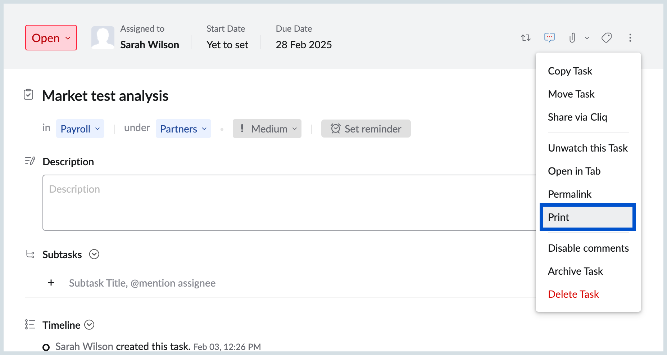Select Print from the options menu
This screenshot has width=667, height=355.
(587, 217)
